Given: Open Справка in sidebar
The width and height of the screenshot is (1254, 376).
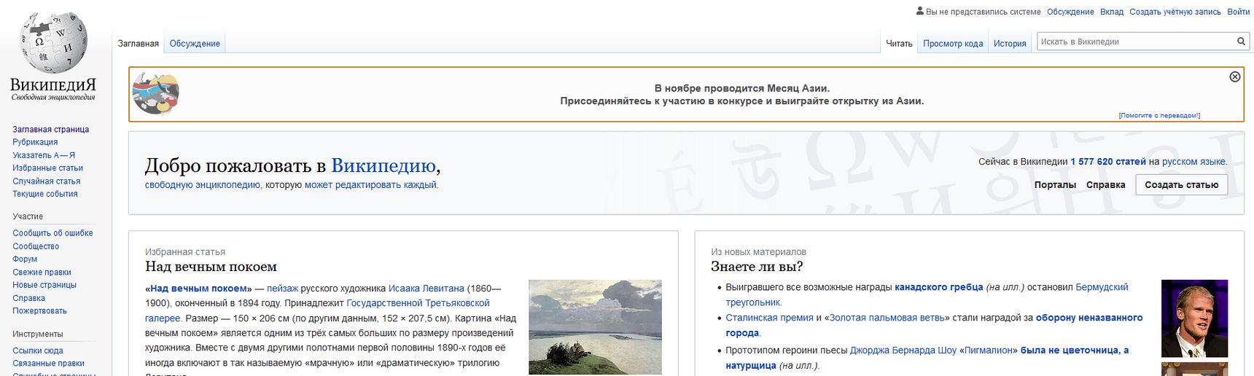Looking at the screenshot, I should [x=28, y=298].
